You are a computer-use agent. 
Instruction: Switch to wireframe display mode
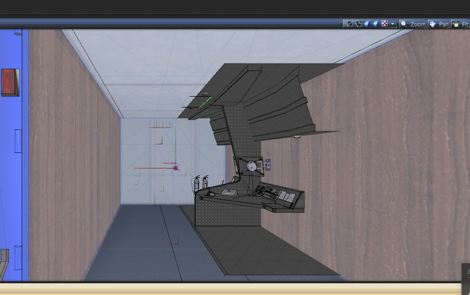[358, 24]
